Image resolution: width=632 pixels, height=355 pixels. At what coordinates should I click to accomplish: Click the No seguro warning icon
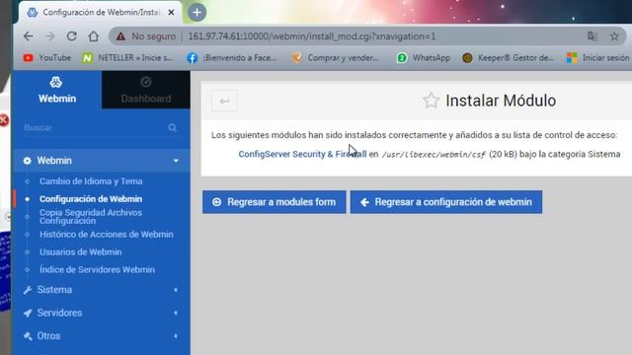point(120,36)
